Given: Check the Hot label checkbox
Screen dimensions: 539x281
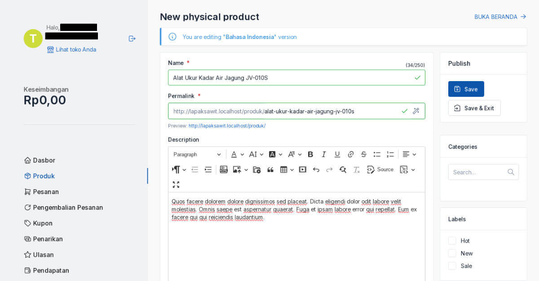Looking at the screenshot, I should point(452,241).
